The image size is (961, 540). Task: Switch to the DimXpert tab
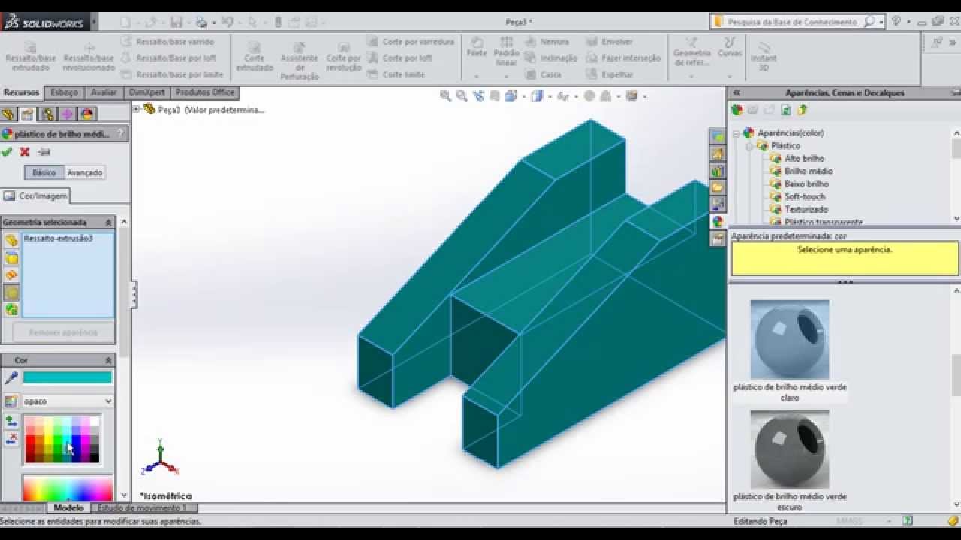(147, 93)
